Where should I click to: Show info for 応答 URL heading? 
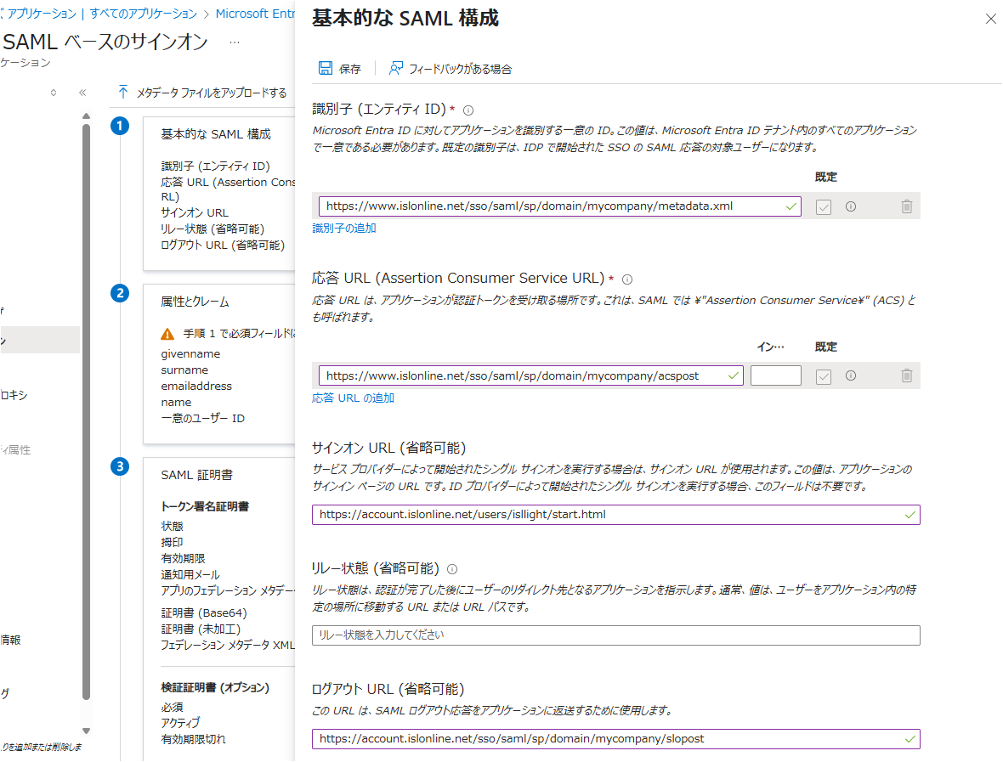click(x=627, y=279)
